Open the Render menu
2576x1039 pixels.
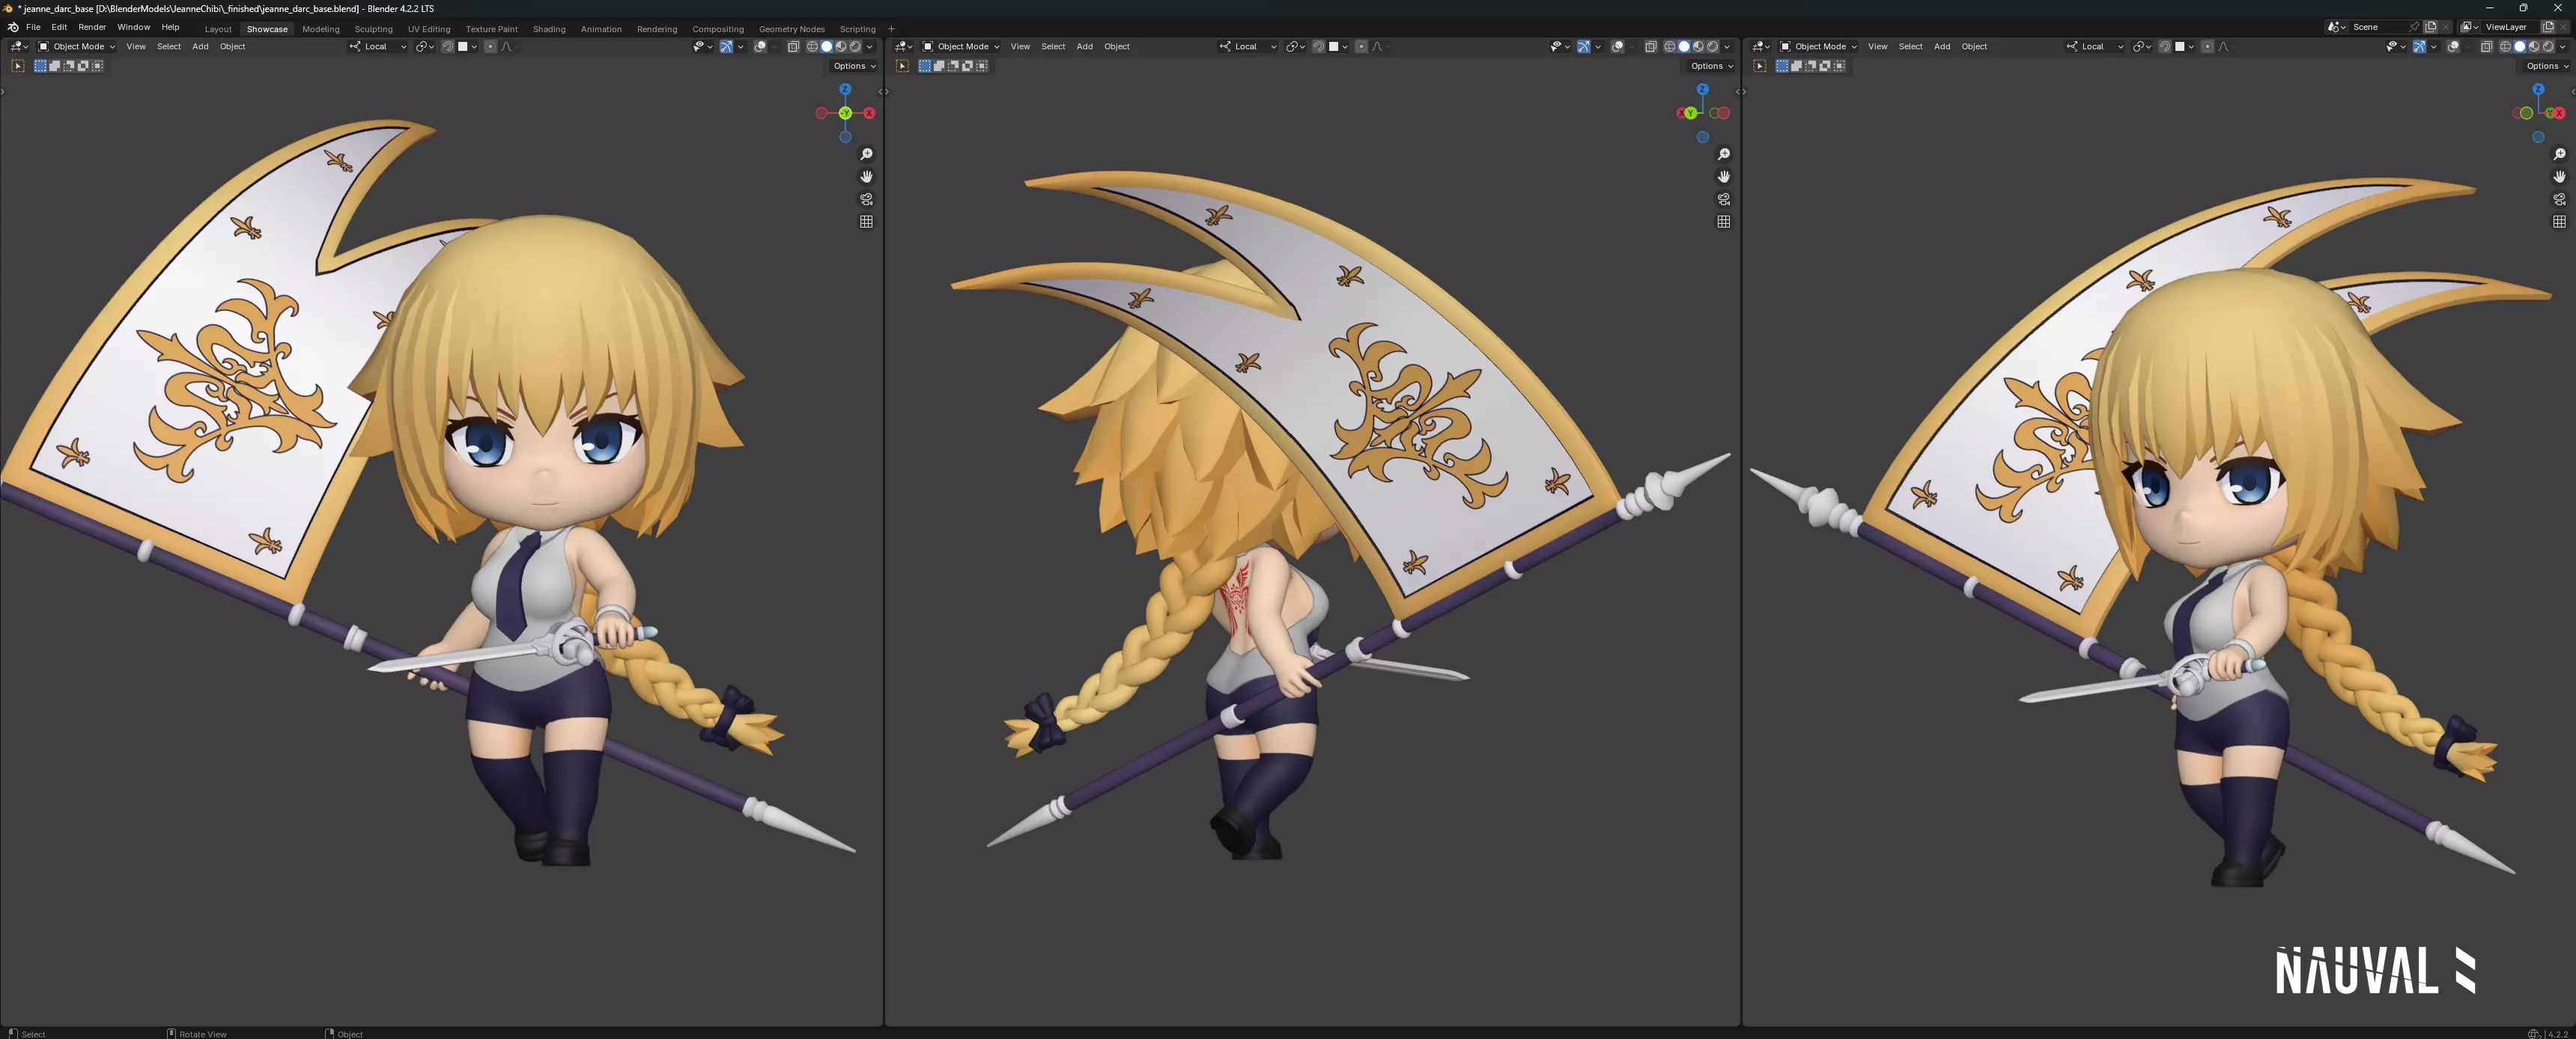tap(92, 27)
